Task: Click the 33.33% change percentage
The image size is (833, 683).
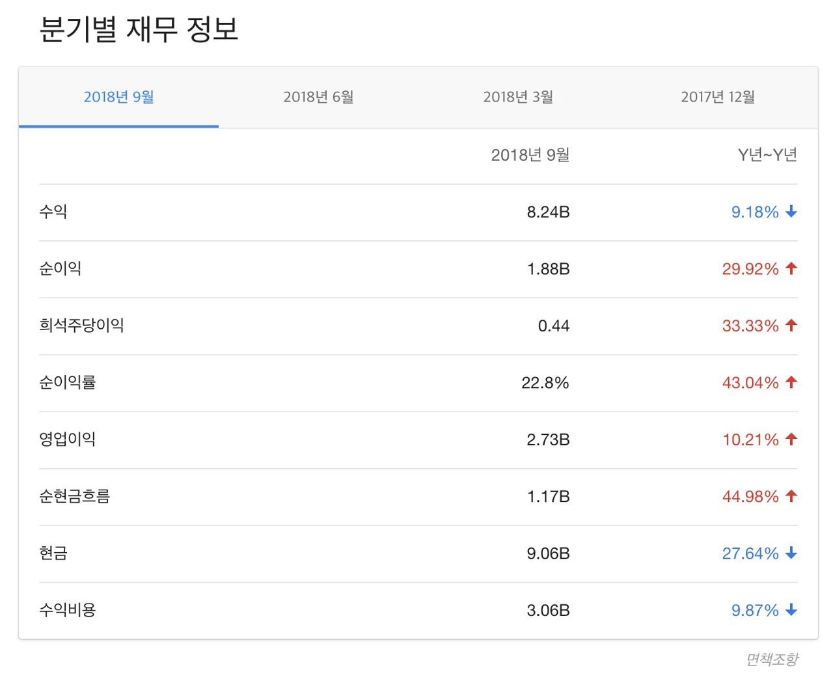Action: point(750,326)
